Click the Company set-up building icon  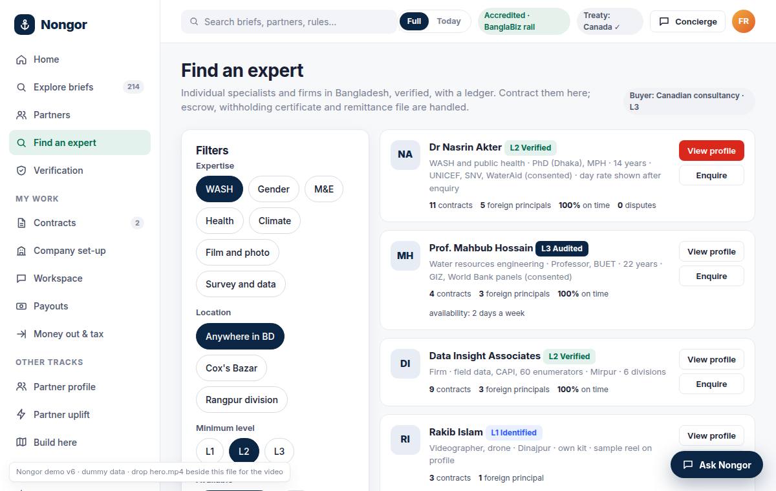pos(21,251)
